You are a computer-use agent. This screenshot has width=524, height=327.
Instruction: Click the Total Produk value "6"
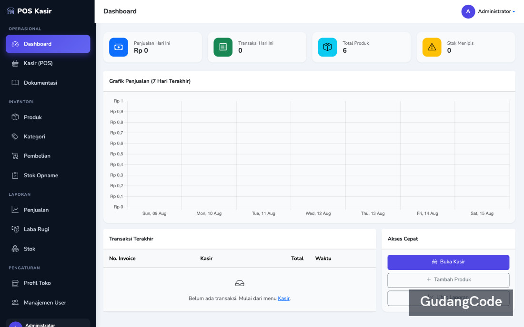[344, 51]
